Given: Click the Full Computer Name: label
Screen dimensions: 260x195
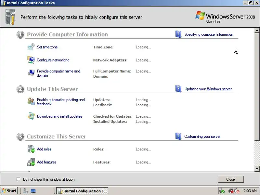Looking at the screenshot, I should (112, 71).
